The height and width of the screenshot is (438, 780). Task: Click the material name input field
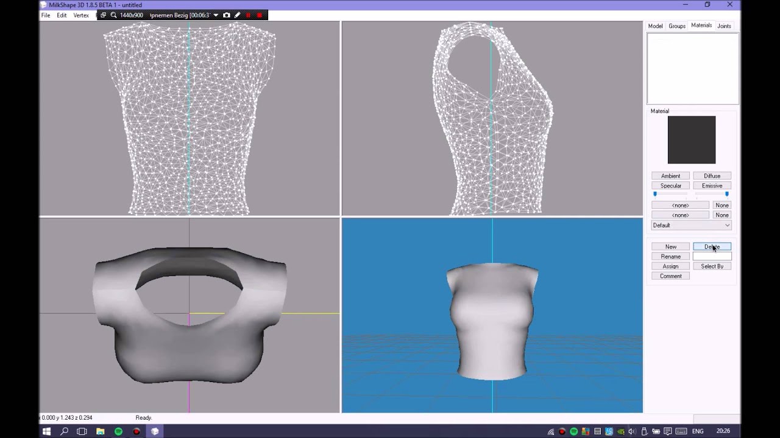(x=712, y=256)
